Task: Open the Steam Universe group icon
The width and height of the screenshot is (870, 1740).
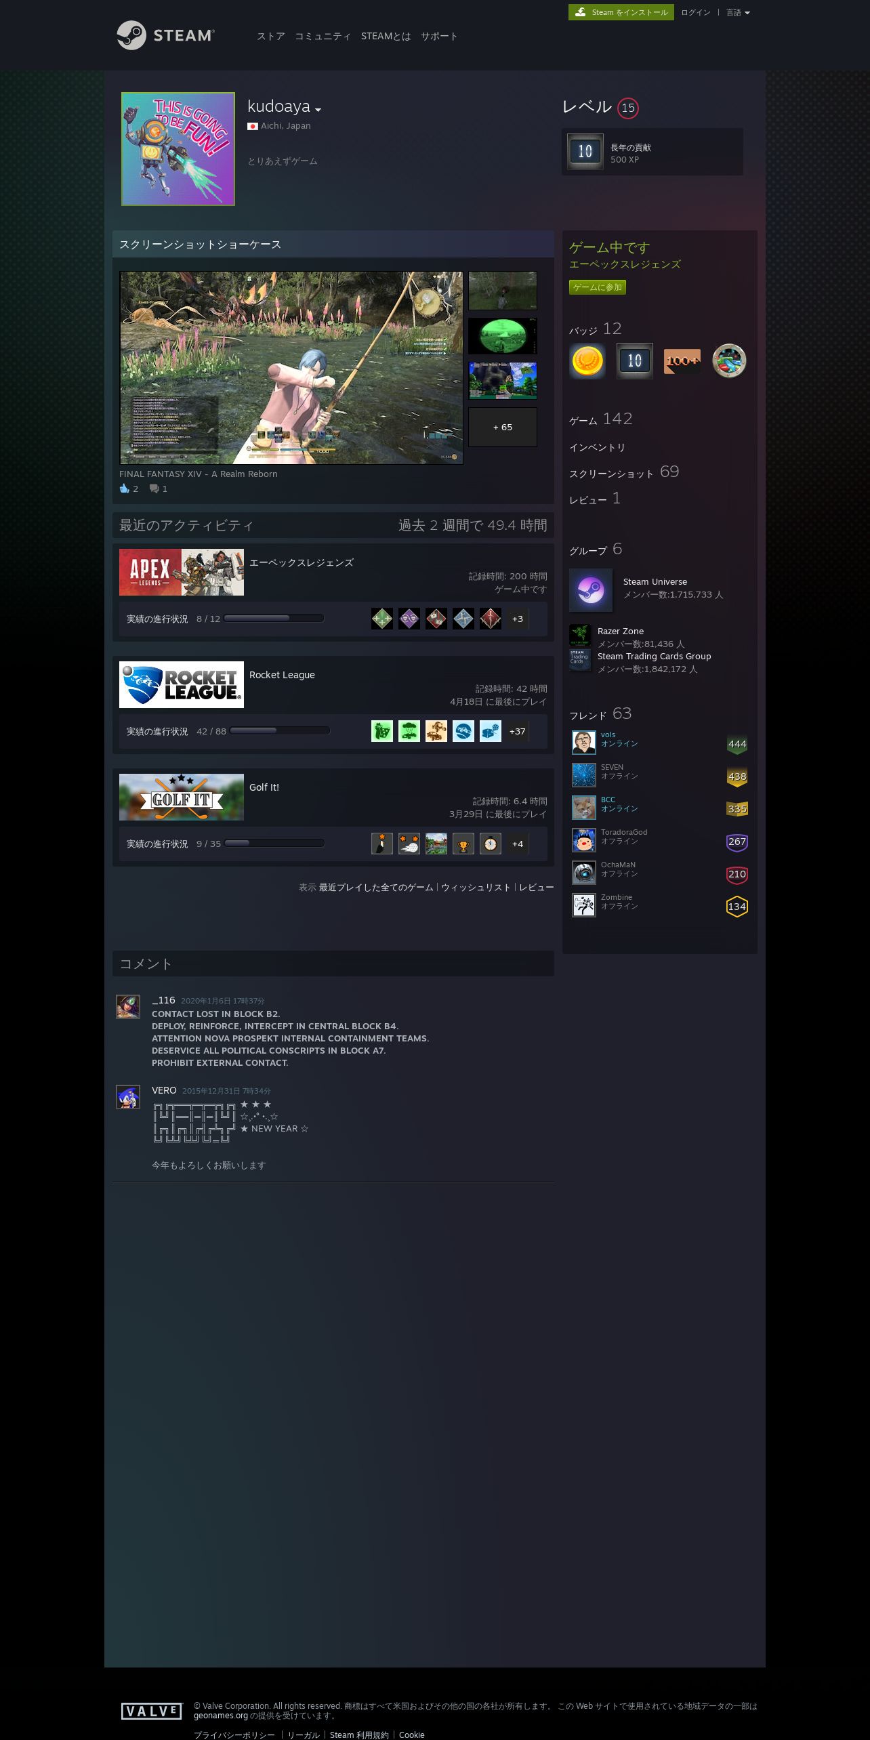Action: [x=591, y=590]
